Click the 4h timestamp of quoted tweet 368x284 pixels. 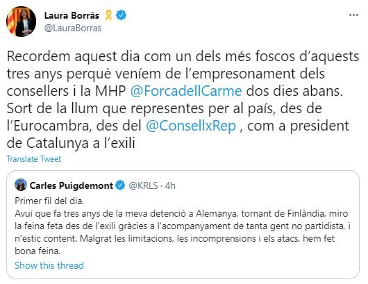tap(170, 185)
